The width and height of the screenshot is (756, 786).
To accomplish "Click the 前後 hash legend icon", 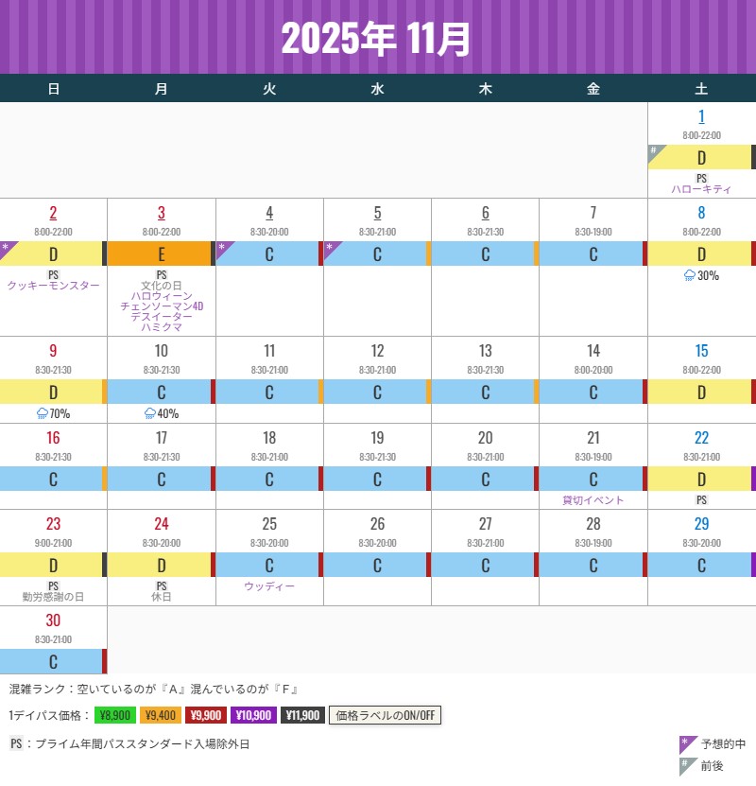I will coord(684,761).
